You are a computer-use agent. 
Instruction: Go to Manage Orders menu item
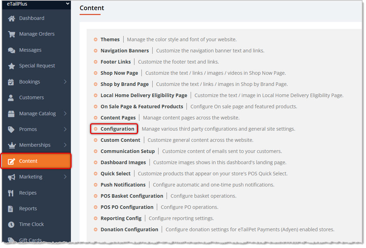tap(36, 34)
